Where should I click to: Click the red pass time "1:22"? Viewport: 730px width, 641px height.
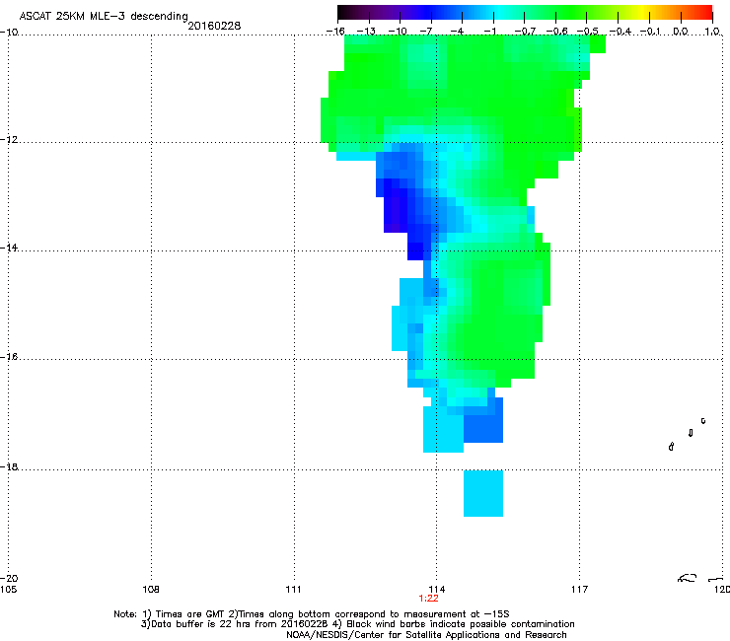pos(428,599)
